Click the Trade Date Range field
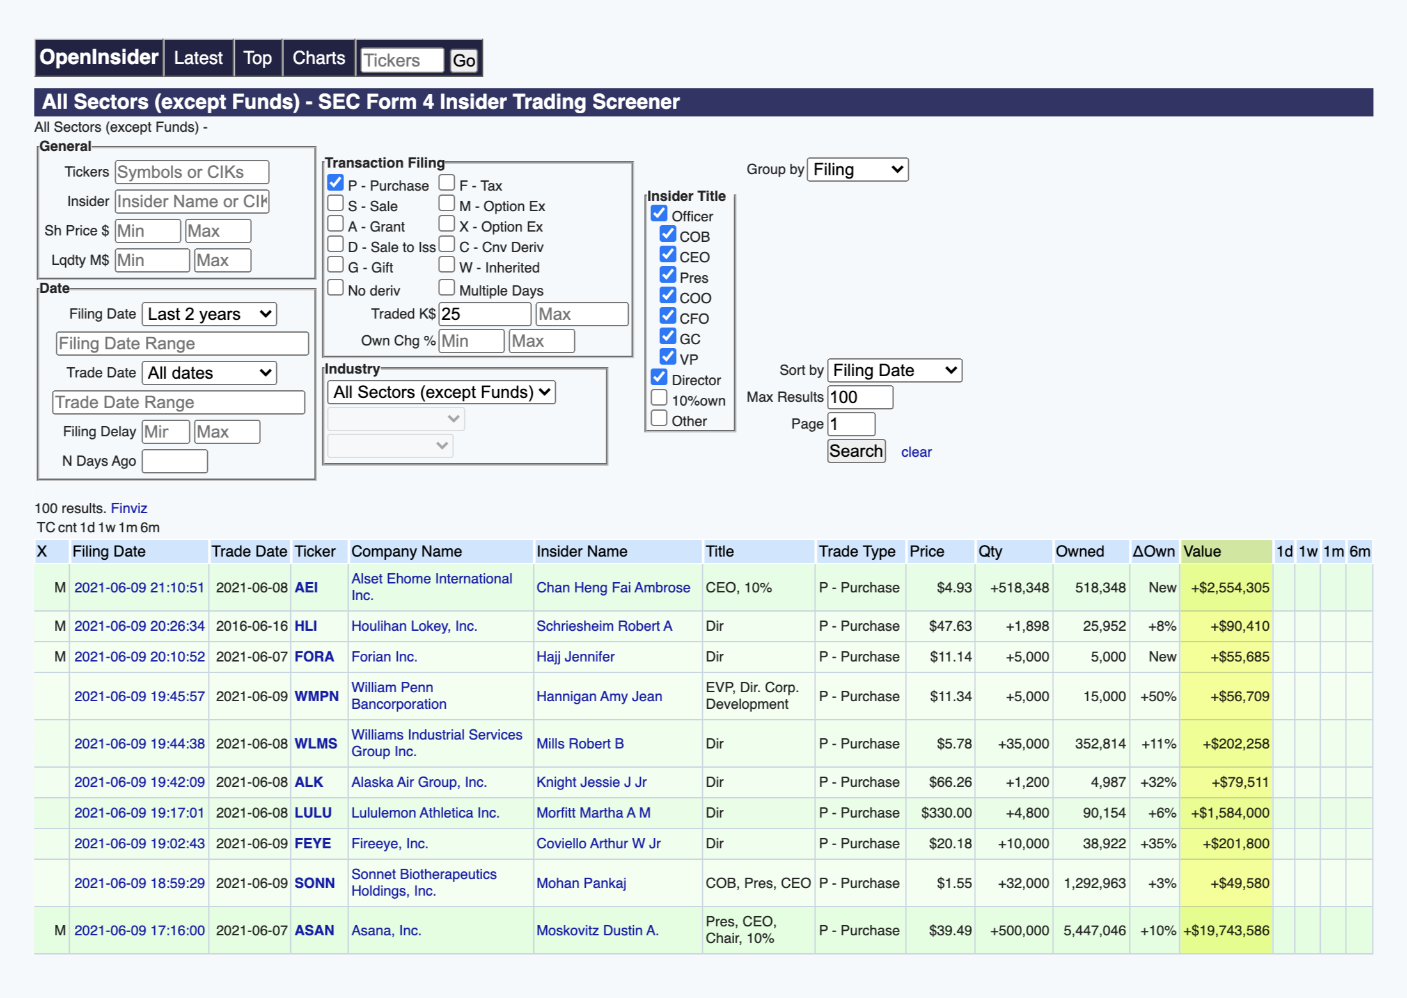Viewport: 1407px width, 998px height. point(178,402)
